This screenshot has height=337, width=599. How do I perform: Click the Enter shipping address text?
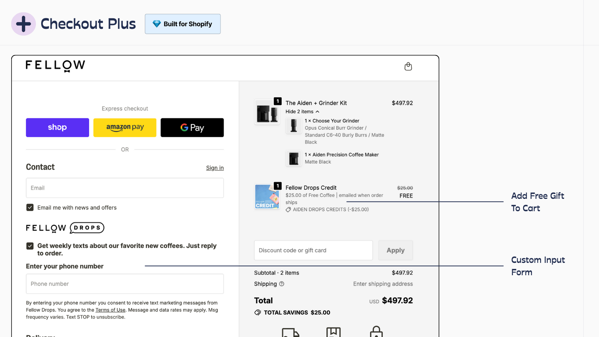(383, 284)
